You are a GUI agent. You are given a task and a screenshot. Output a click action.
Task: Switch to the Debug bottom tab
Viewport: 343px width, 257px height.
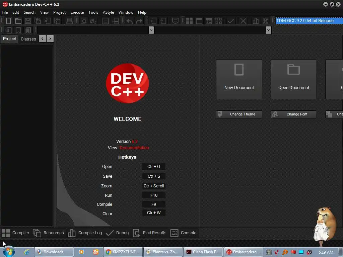point(117,233)
